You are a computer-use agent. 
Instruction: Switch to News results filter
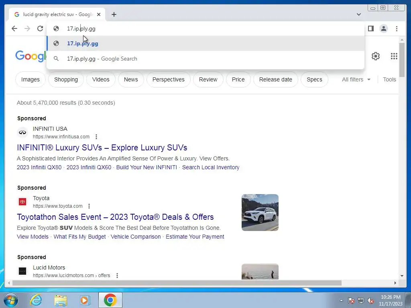[x=131, y=79]
